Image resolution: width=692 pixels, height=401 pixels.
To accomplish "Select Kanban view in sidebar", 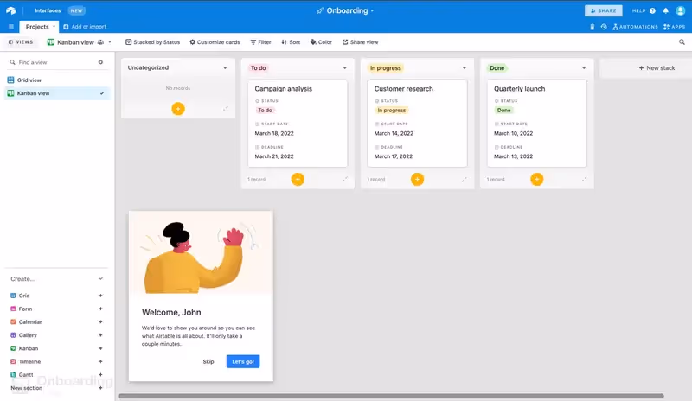I will pyautogui.click(x=57, y=93).
